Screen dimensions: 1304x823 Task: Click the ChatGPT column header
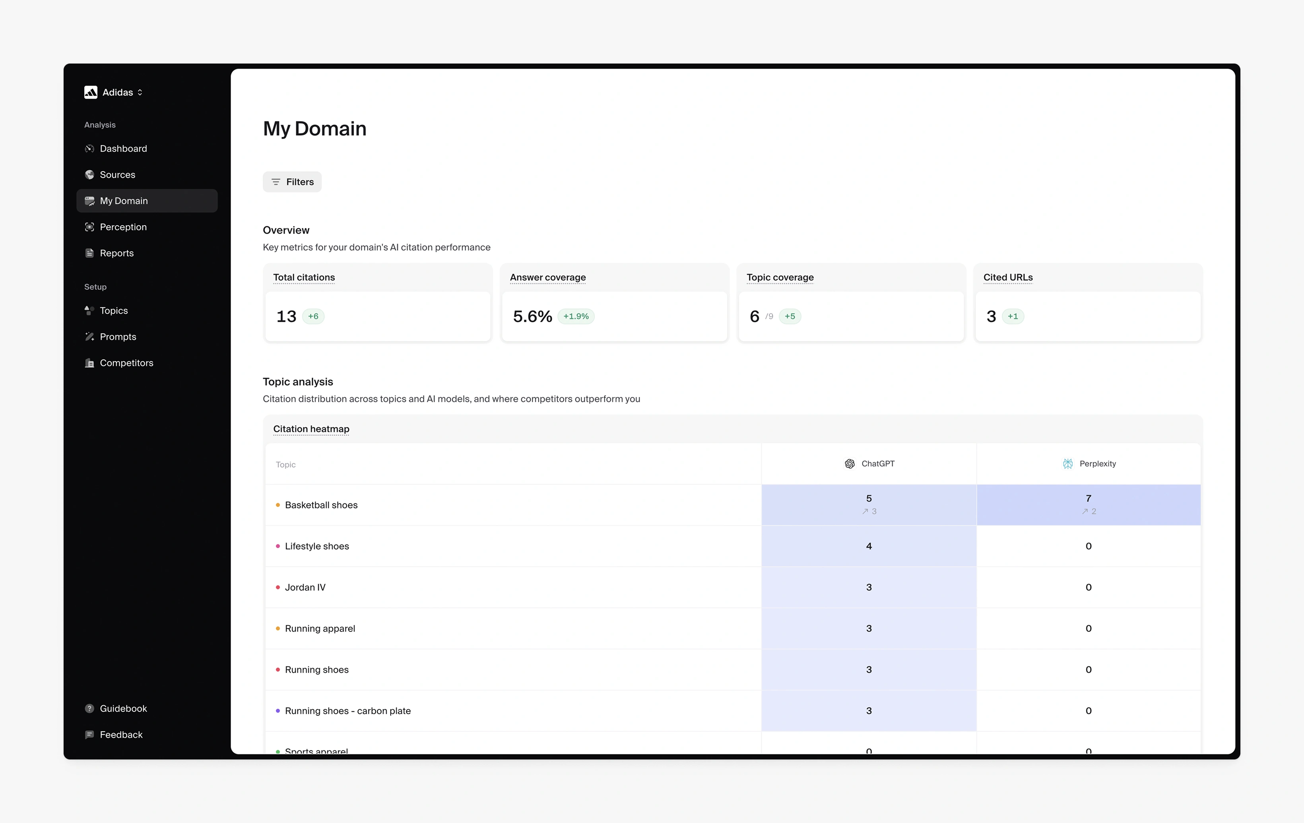click(869, 464)
